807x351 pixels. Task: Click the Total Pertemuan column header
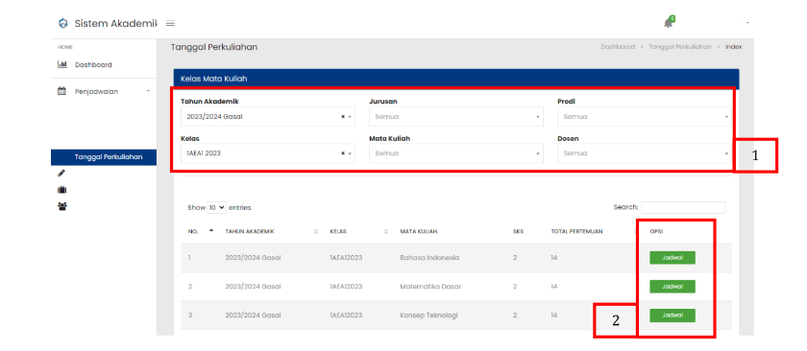pos(576,232)
